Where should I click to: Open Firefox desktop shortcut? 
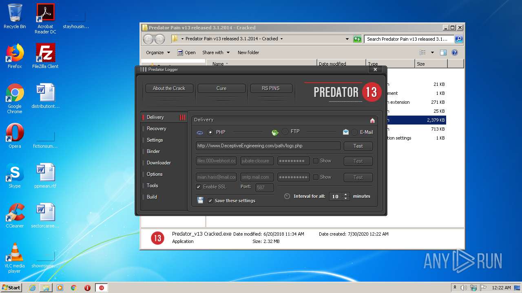click(15, 56)
